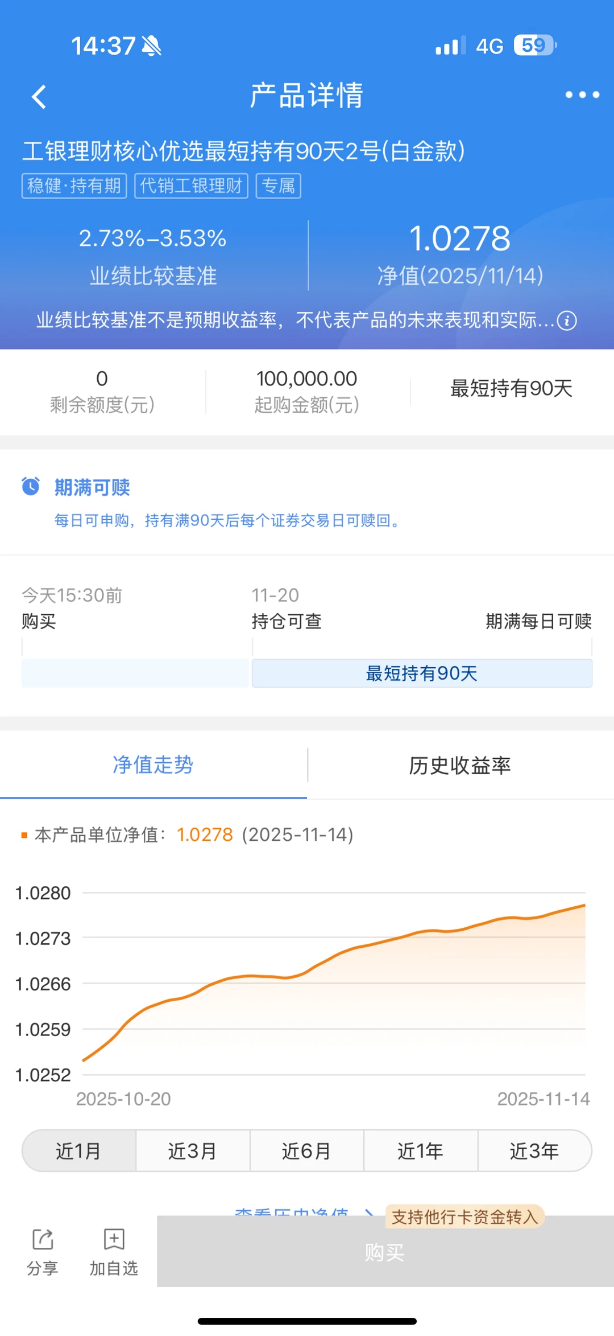The image size is (614, 1336).
Task: Switch to the 净值走势 tab
Action: point(153,764)
